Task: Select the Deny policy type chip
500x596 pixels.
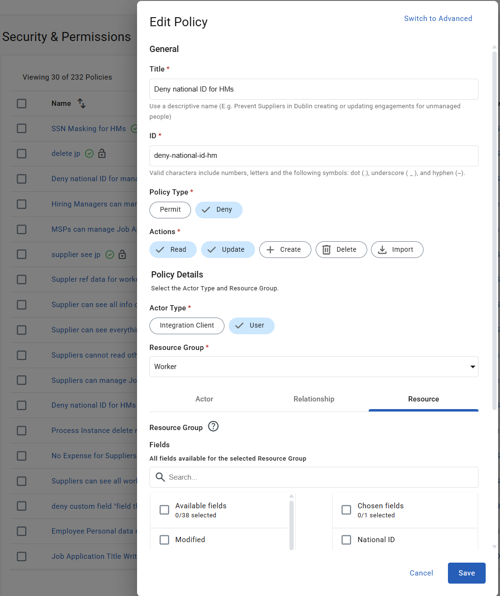Action: click(x=219, y=210)
